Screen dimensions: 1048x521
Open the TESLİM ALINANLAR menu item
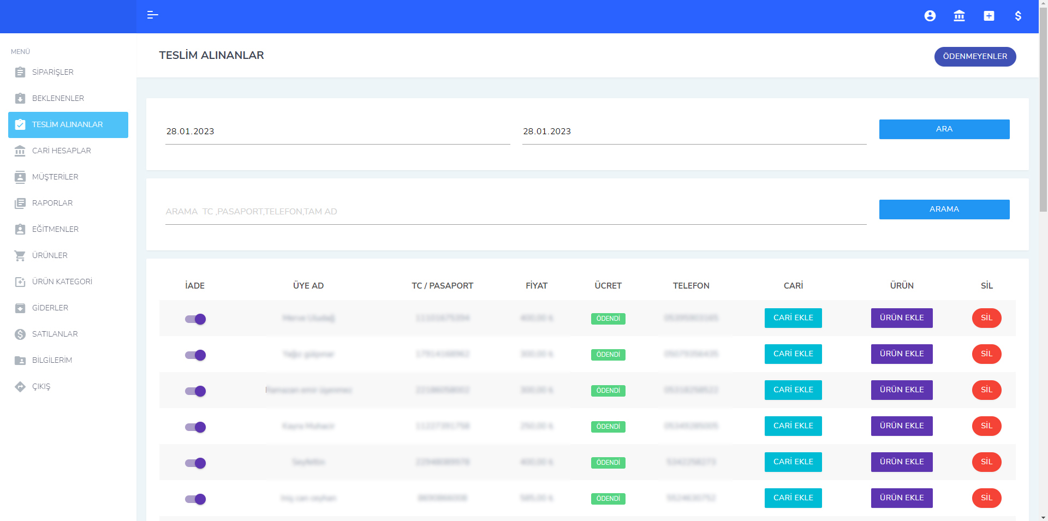[68, 125]
